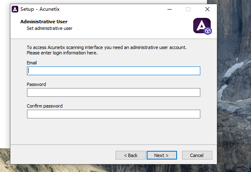Screen dimensions: 251x172
Task: Select the Confirm password field
Action: [x=113, y=114]
